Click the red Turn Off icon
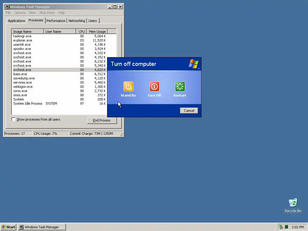 click(x=154, y=86)
